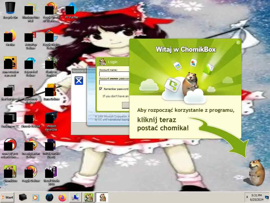The height and width of the screenshot is (203, 270).
Task: Open Peggle World of Warcraft shortcut
Action: point(51,12)
